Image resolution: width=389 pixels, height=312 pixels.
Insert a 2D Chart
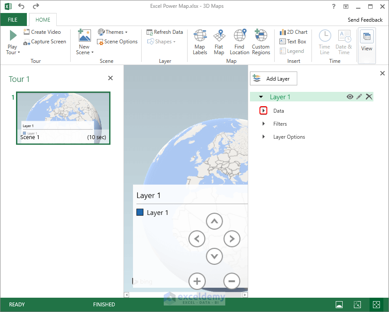[x=294, y=32]
